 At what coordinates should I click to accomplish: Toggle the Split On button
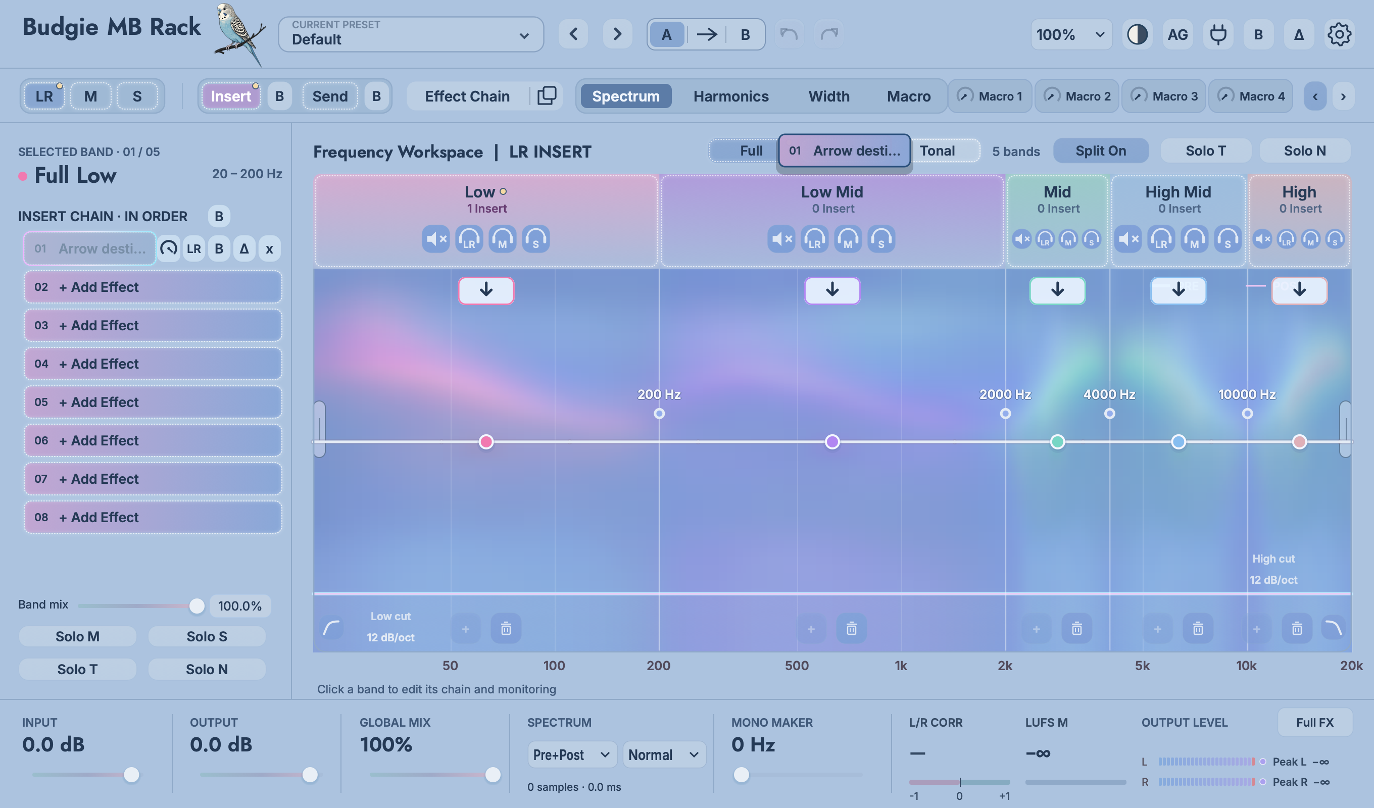(x=1100, y=150)
